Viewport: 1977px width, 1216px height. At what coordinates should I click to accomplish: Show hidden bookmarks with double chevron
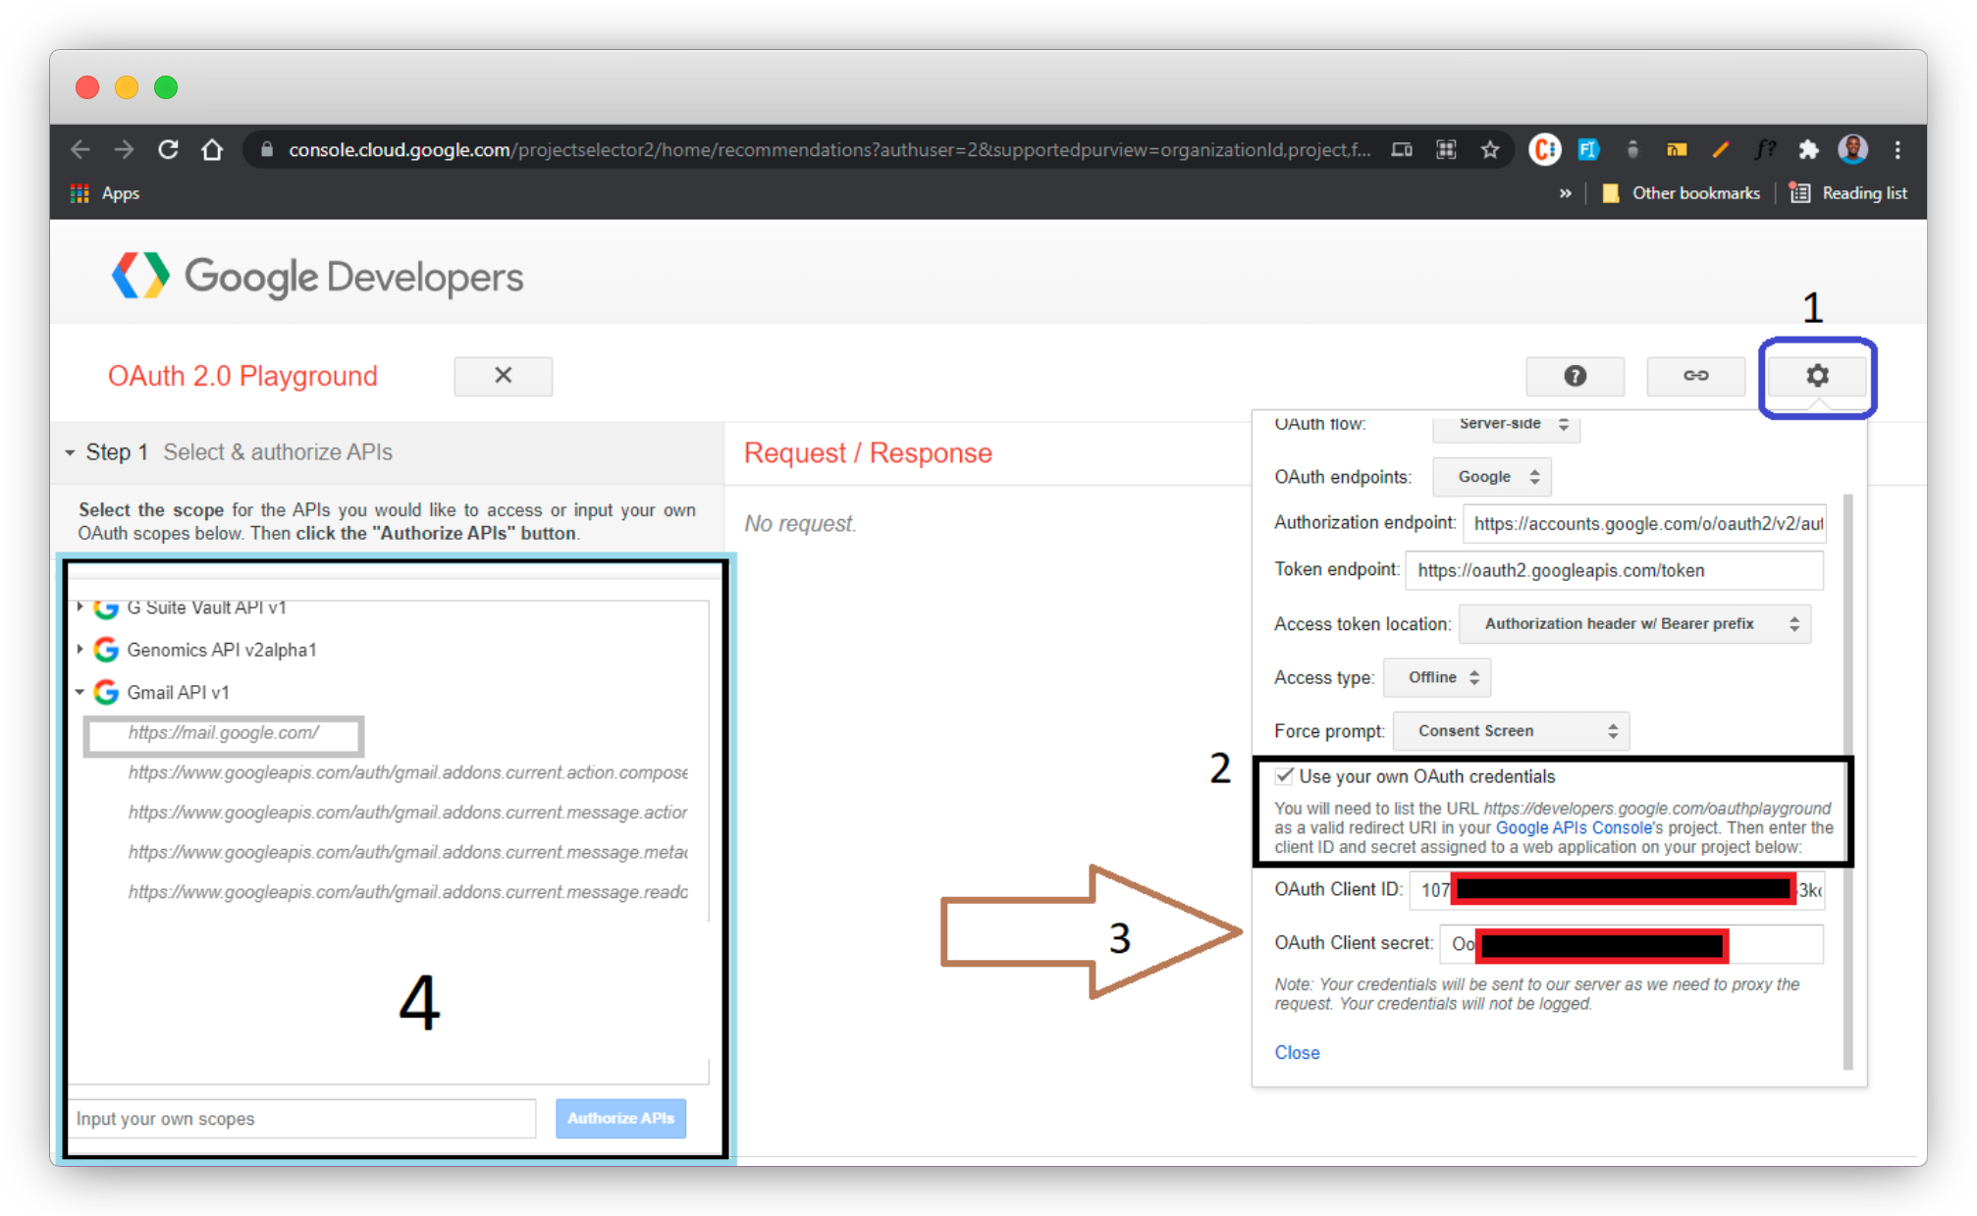pos(1566,193)
